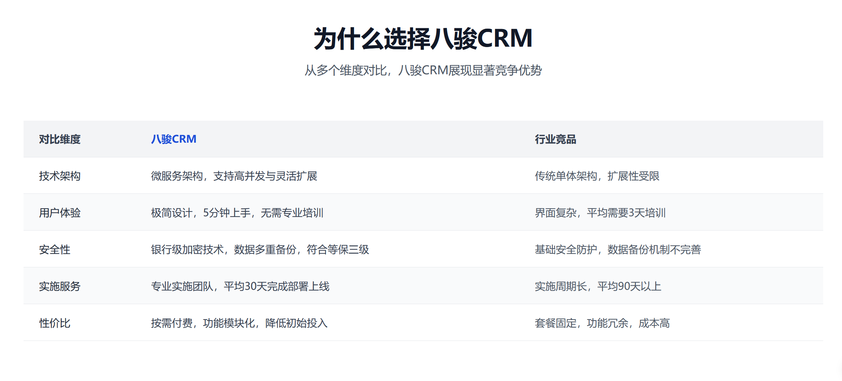Click the 对比维度 header cell
This screenshot has height=381, width=842.
pos(60,139)
